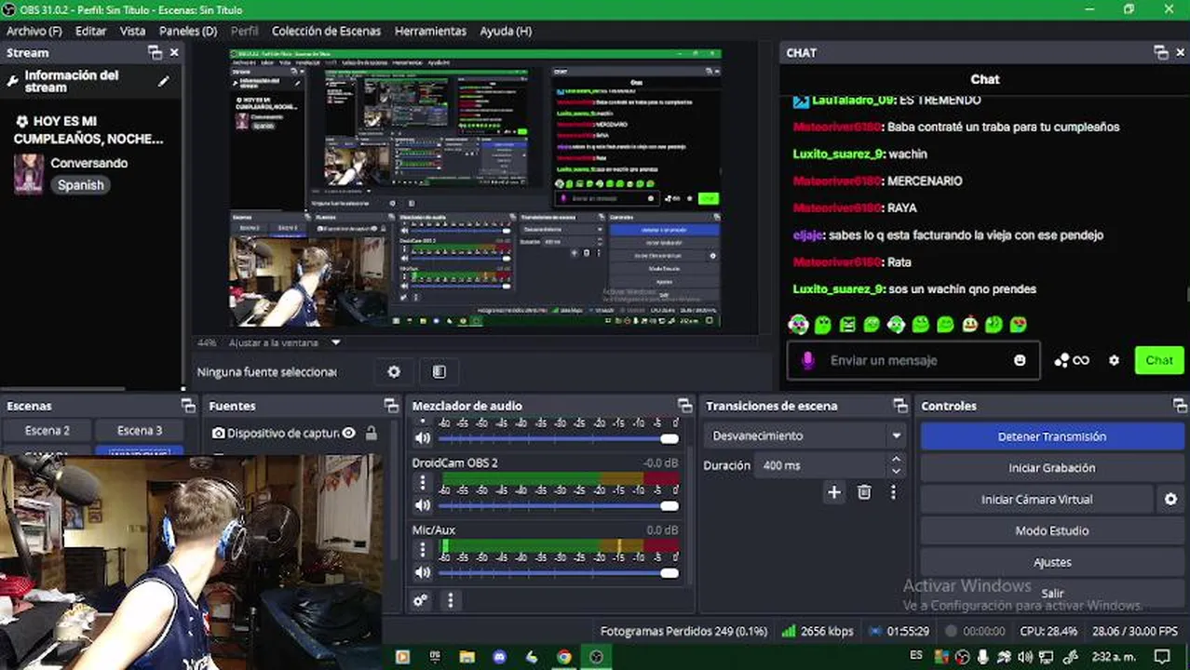Delete the scene transition with trash icon

864,492
